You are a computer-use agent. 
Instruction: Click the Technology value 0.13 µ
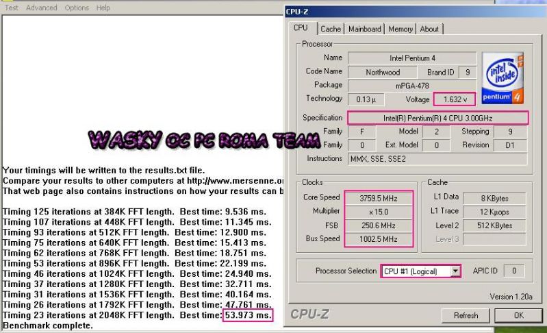coord(366,99)
